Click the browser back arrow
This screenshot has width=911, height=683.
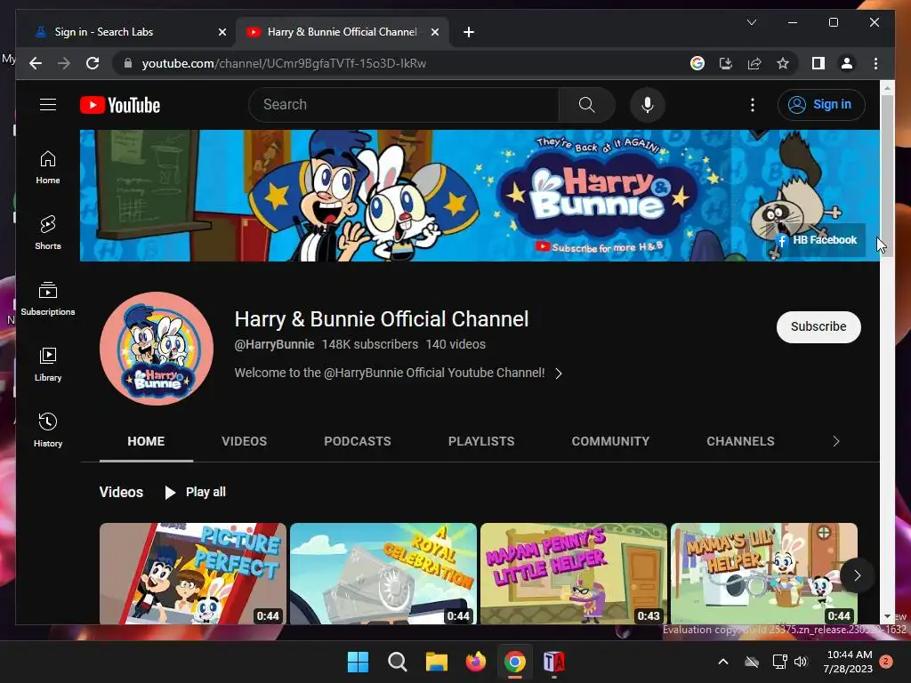pos(36,63)
